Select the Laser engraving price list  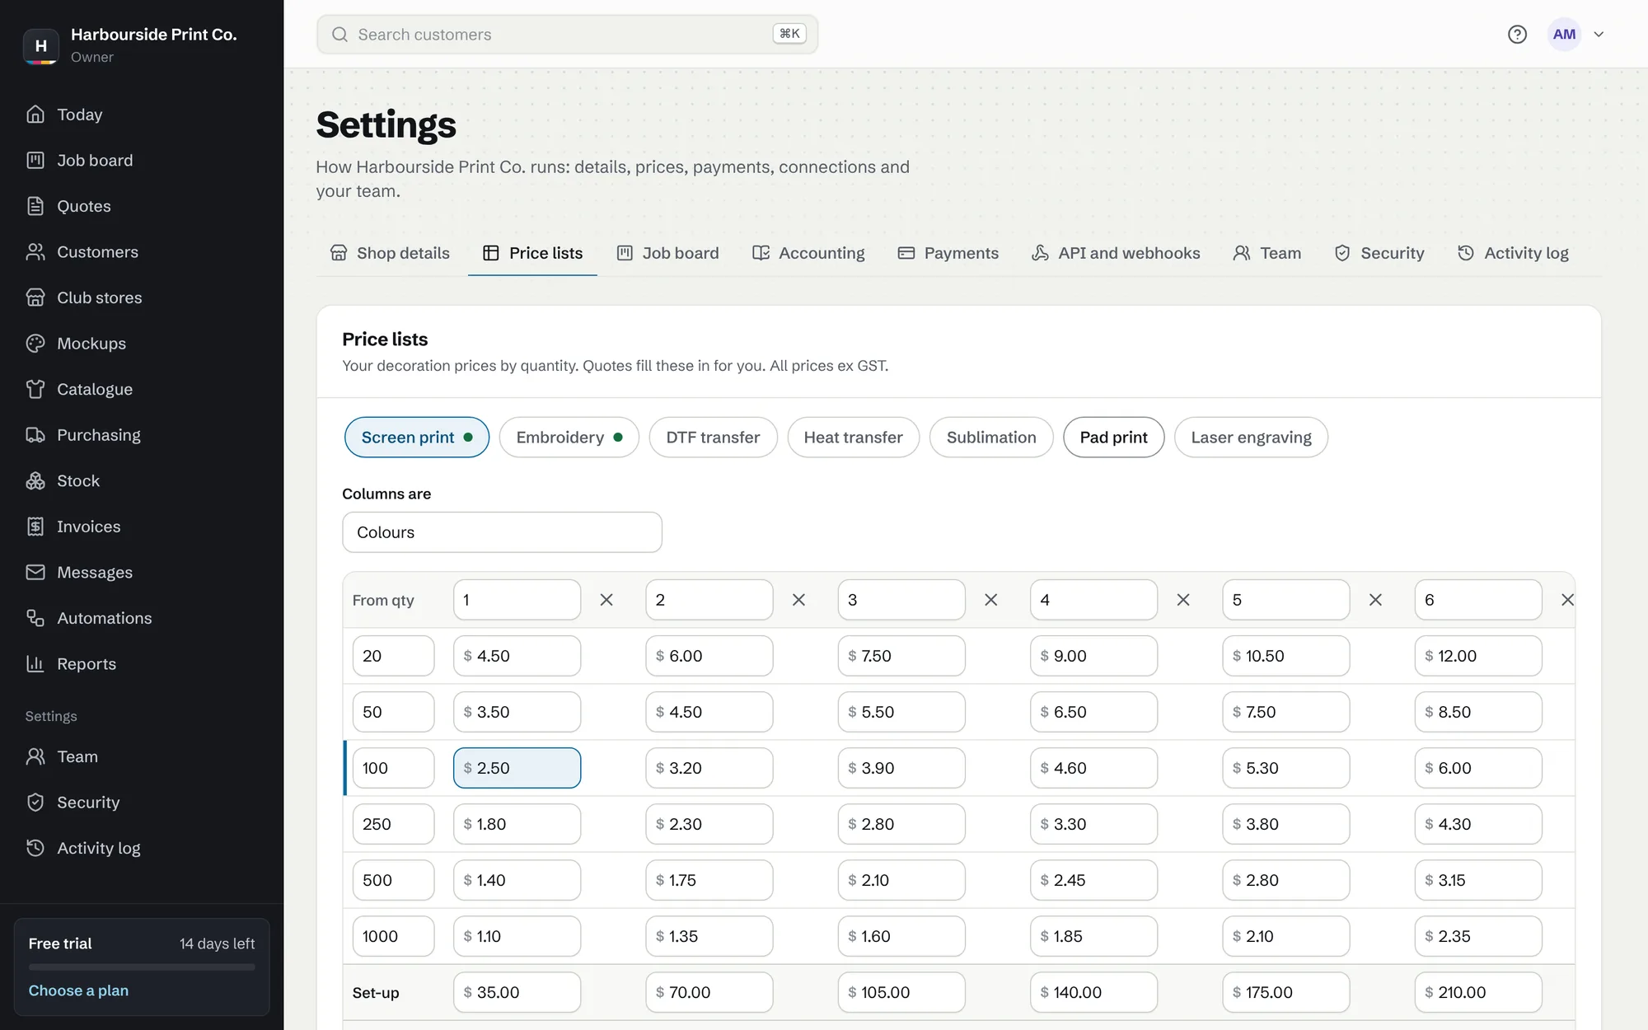[x=1251, y=438]
